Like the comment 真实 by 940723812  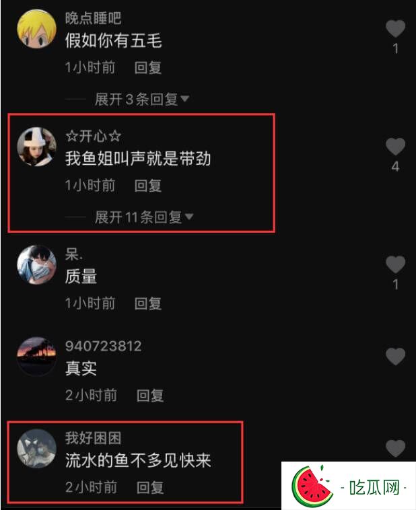[395, 356]
